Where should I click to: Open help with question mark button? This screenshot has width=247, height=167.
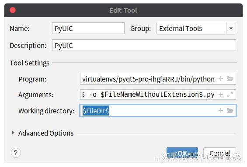click(x=16, y=153)
